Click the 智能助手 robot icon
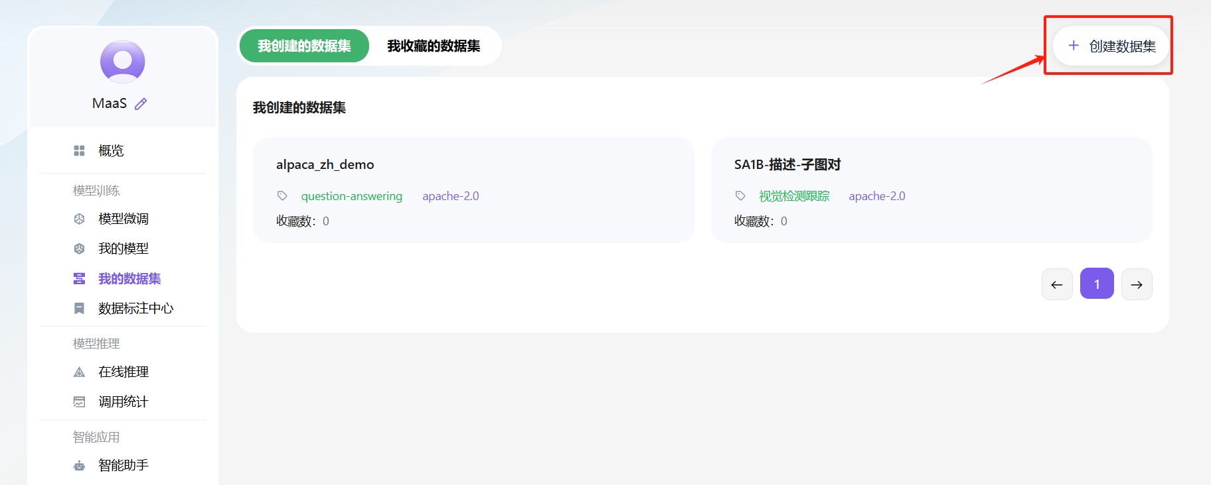This screenshot has width=1211, height=485. point(79,466)
